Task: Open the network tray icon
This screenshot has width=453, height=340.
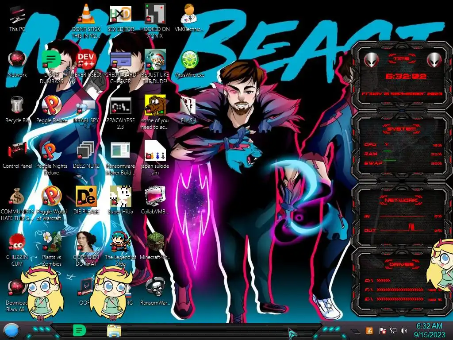Action: point(393,331)
